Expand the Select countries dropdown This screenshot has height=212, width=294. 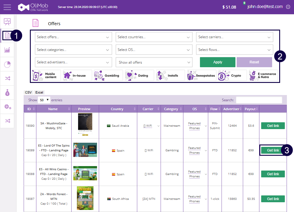[154, 37]
